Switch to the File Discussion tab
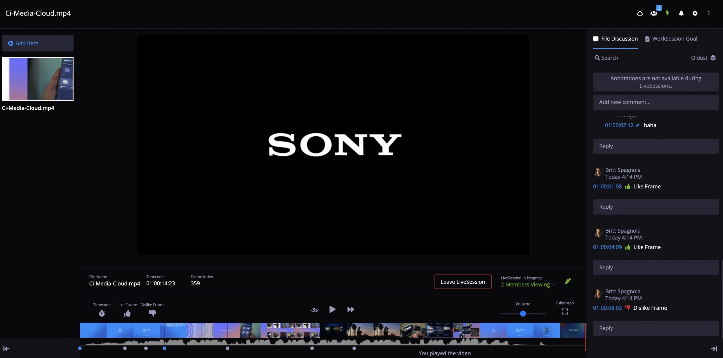Image resolution: width=723 pixels, height=358 pixels. [x=615, y=39]
